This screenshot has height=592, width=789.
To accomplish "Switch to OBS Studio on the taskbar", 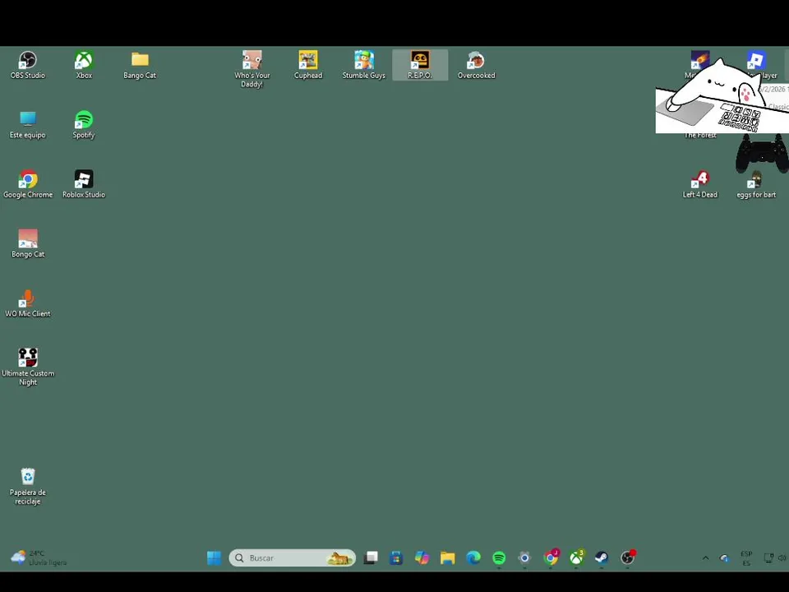I will (627, 557).
